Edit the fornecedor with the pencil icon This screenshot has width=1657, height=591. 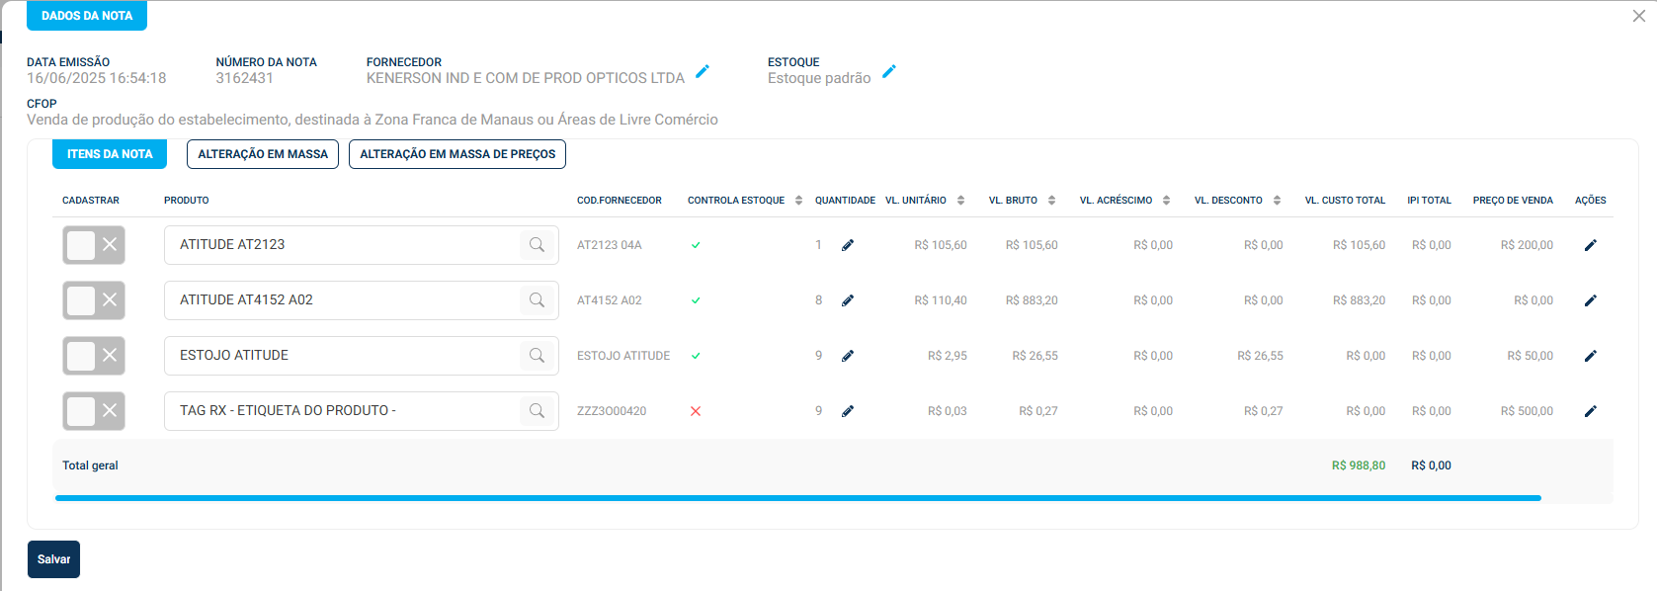point(703,71)
